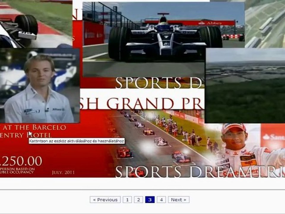Select current page 3 button
Screen dimensions: 285x214
click(x=150, y=200)
